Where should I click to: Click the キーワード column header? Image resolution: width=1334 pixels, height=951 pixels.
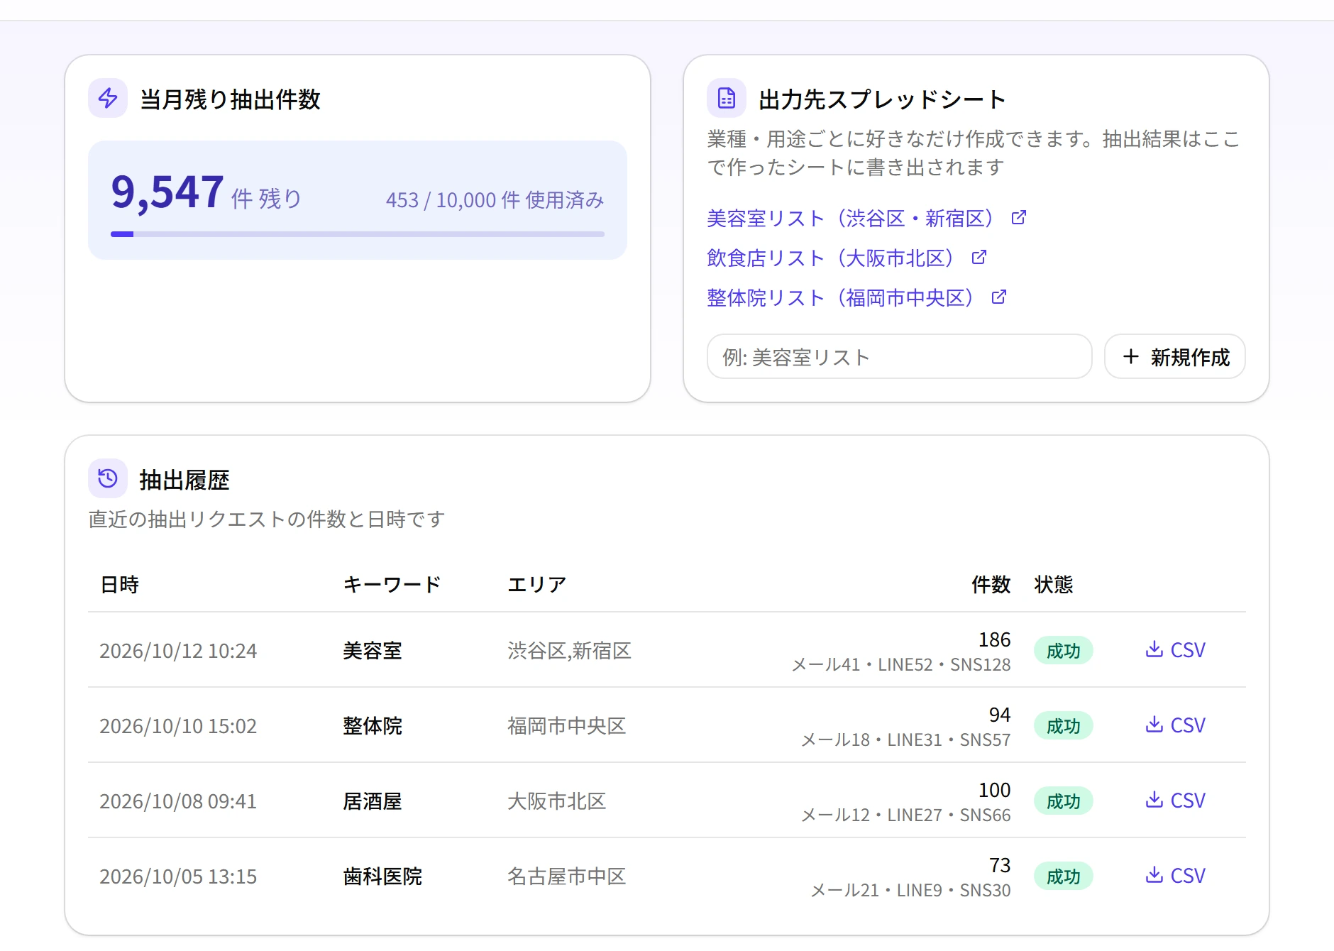[x=392, y=585]
